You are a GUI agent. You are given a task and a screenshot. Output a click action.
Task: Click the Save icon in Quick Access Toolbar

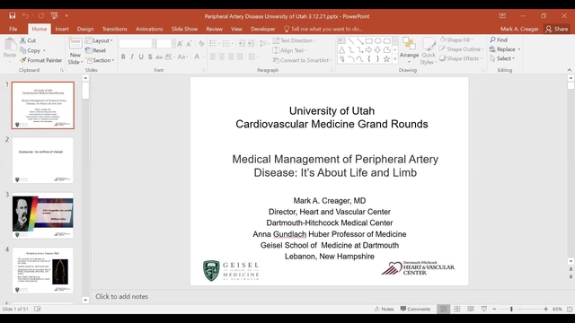pos(12,16)
